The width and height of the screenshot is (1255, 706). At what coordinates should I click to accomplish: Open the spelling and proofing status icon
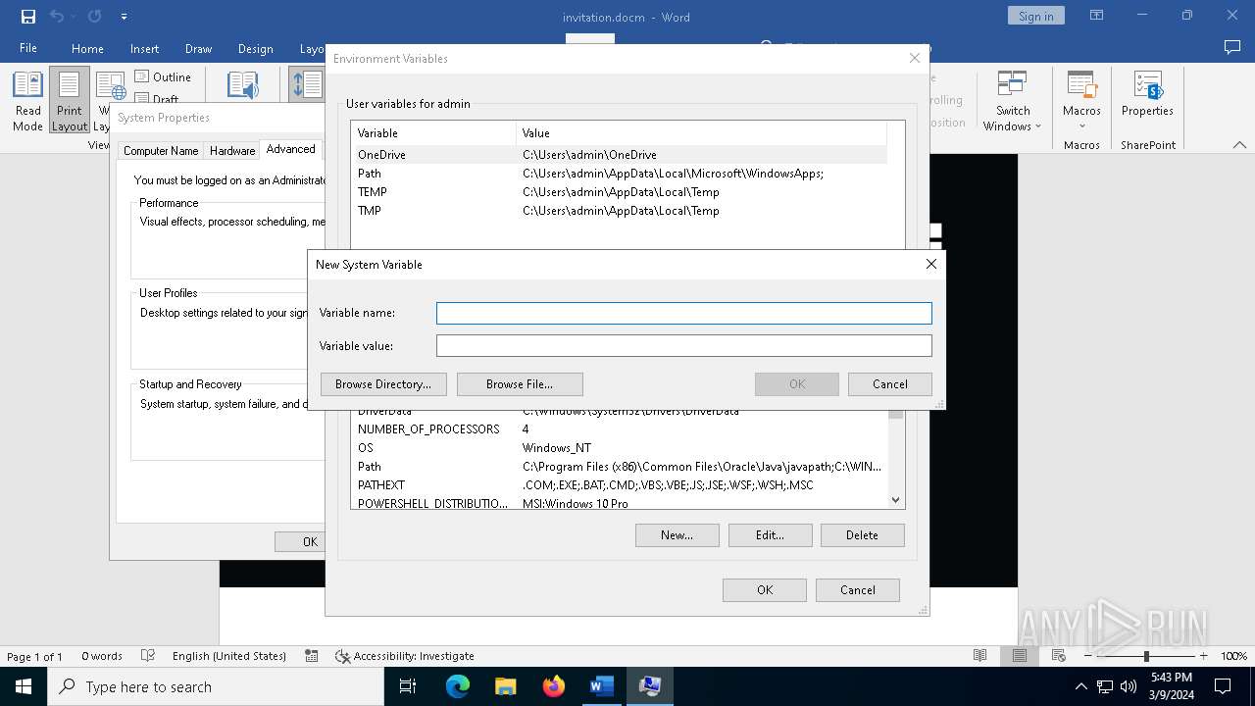[x=148, y=656]
